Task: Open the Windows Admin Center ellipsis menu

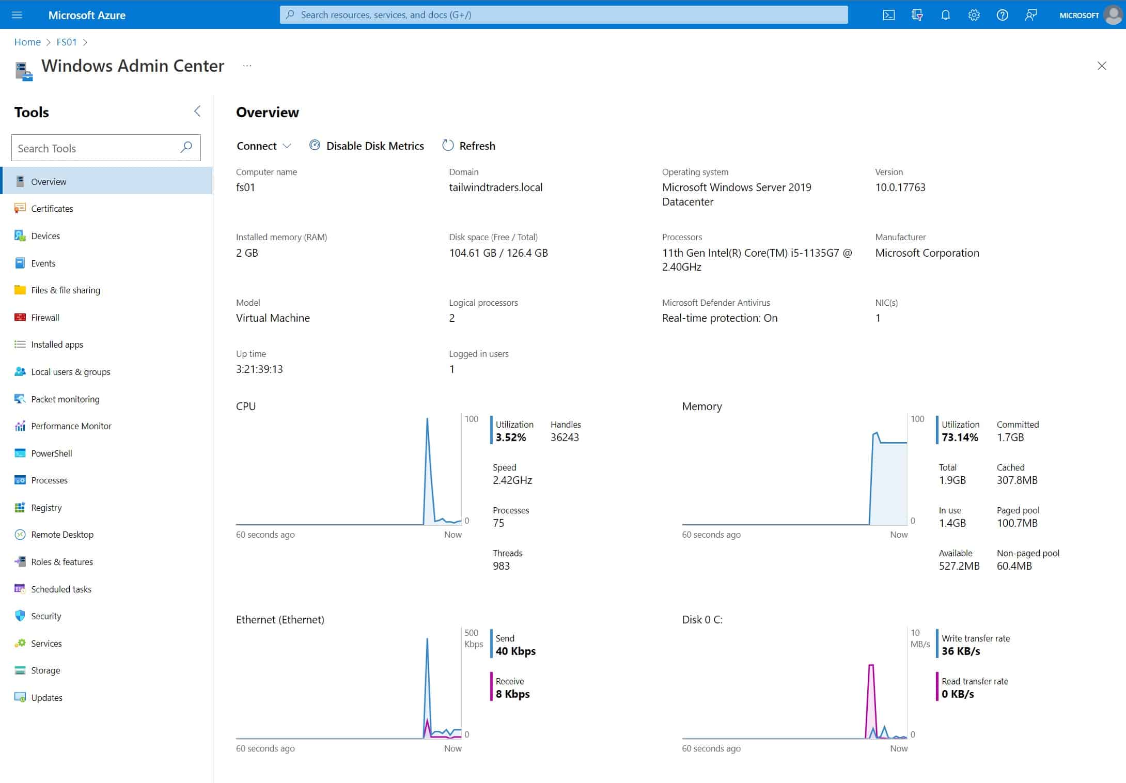Action: [247, 66]
